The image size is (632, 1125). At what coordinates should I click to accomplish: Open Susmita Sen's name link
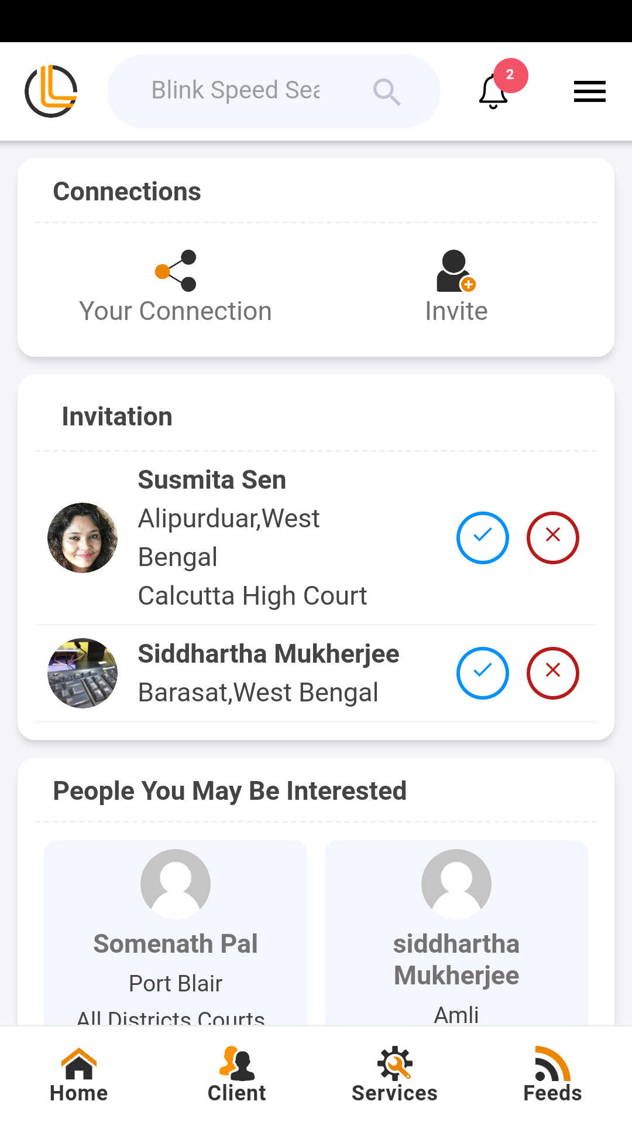212,480
